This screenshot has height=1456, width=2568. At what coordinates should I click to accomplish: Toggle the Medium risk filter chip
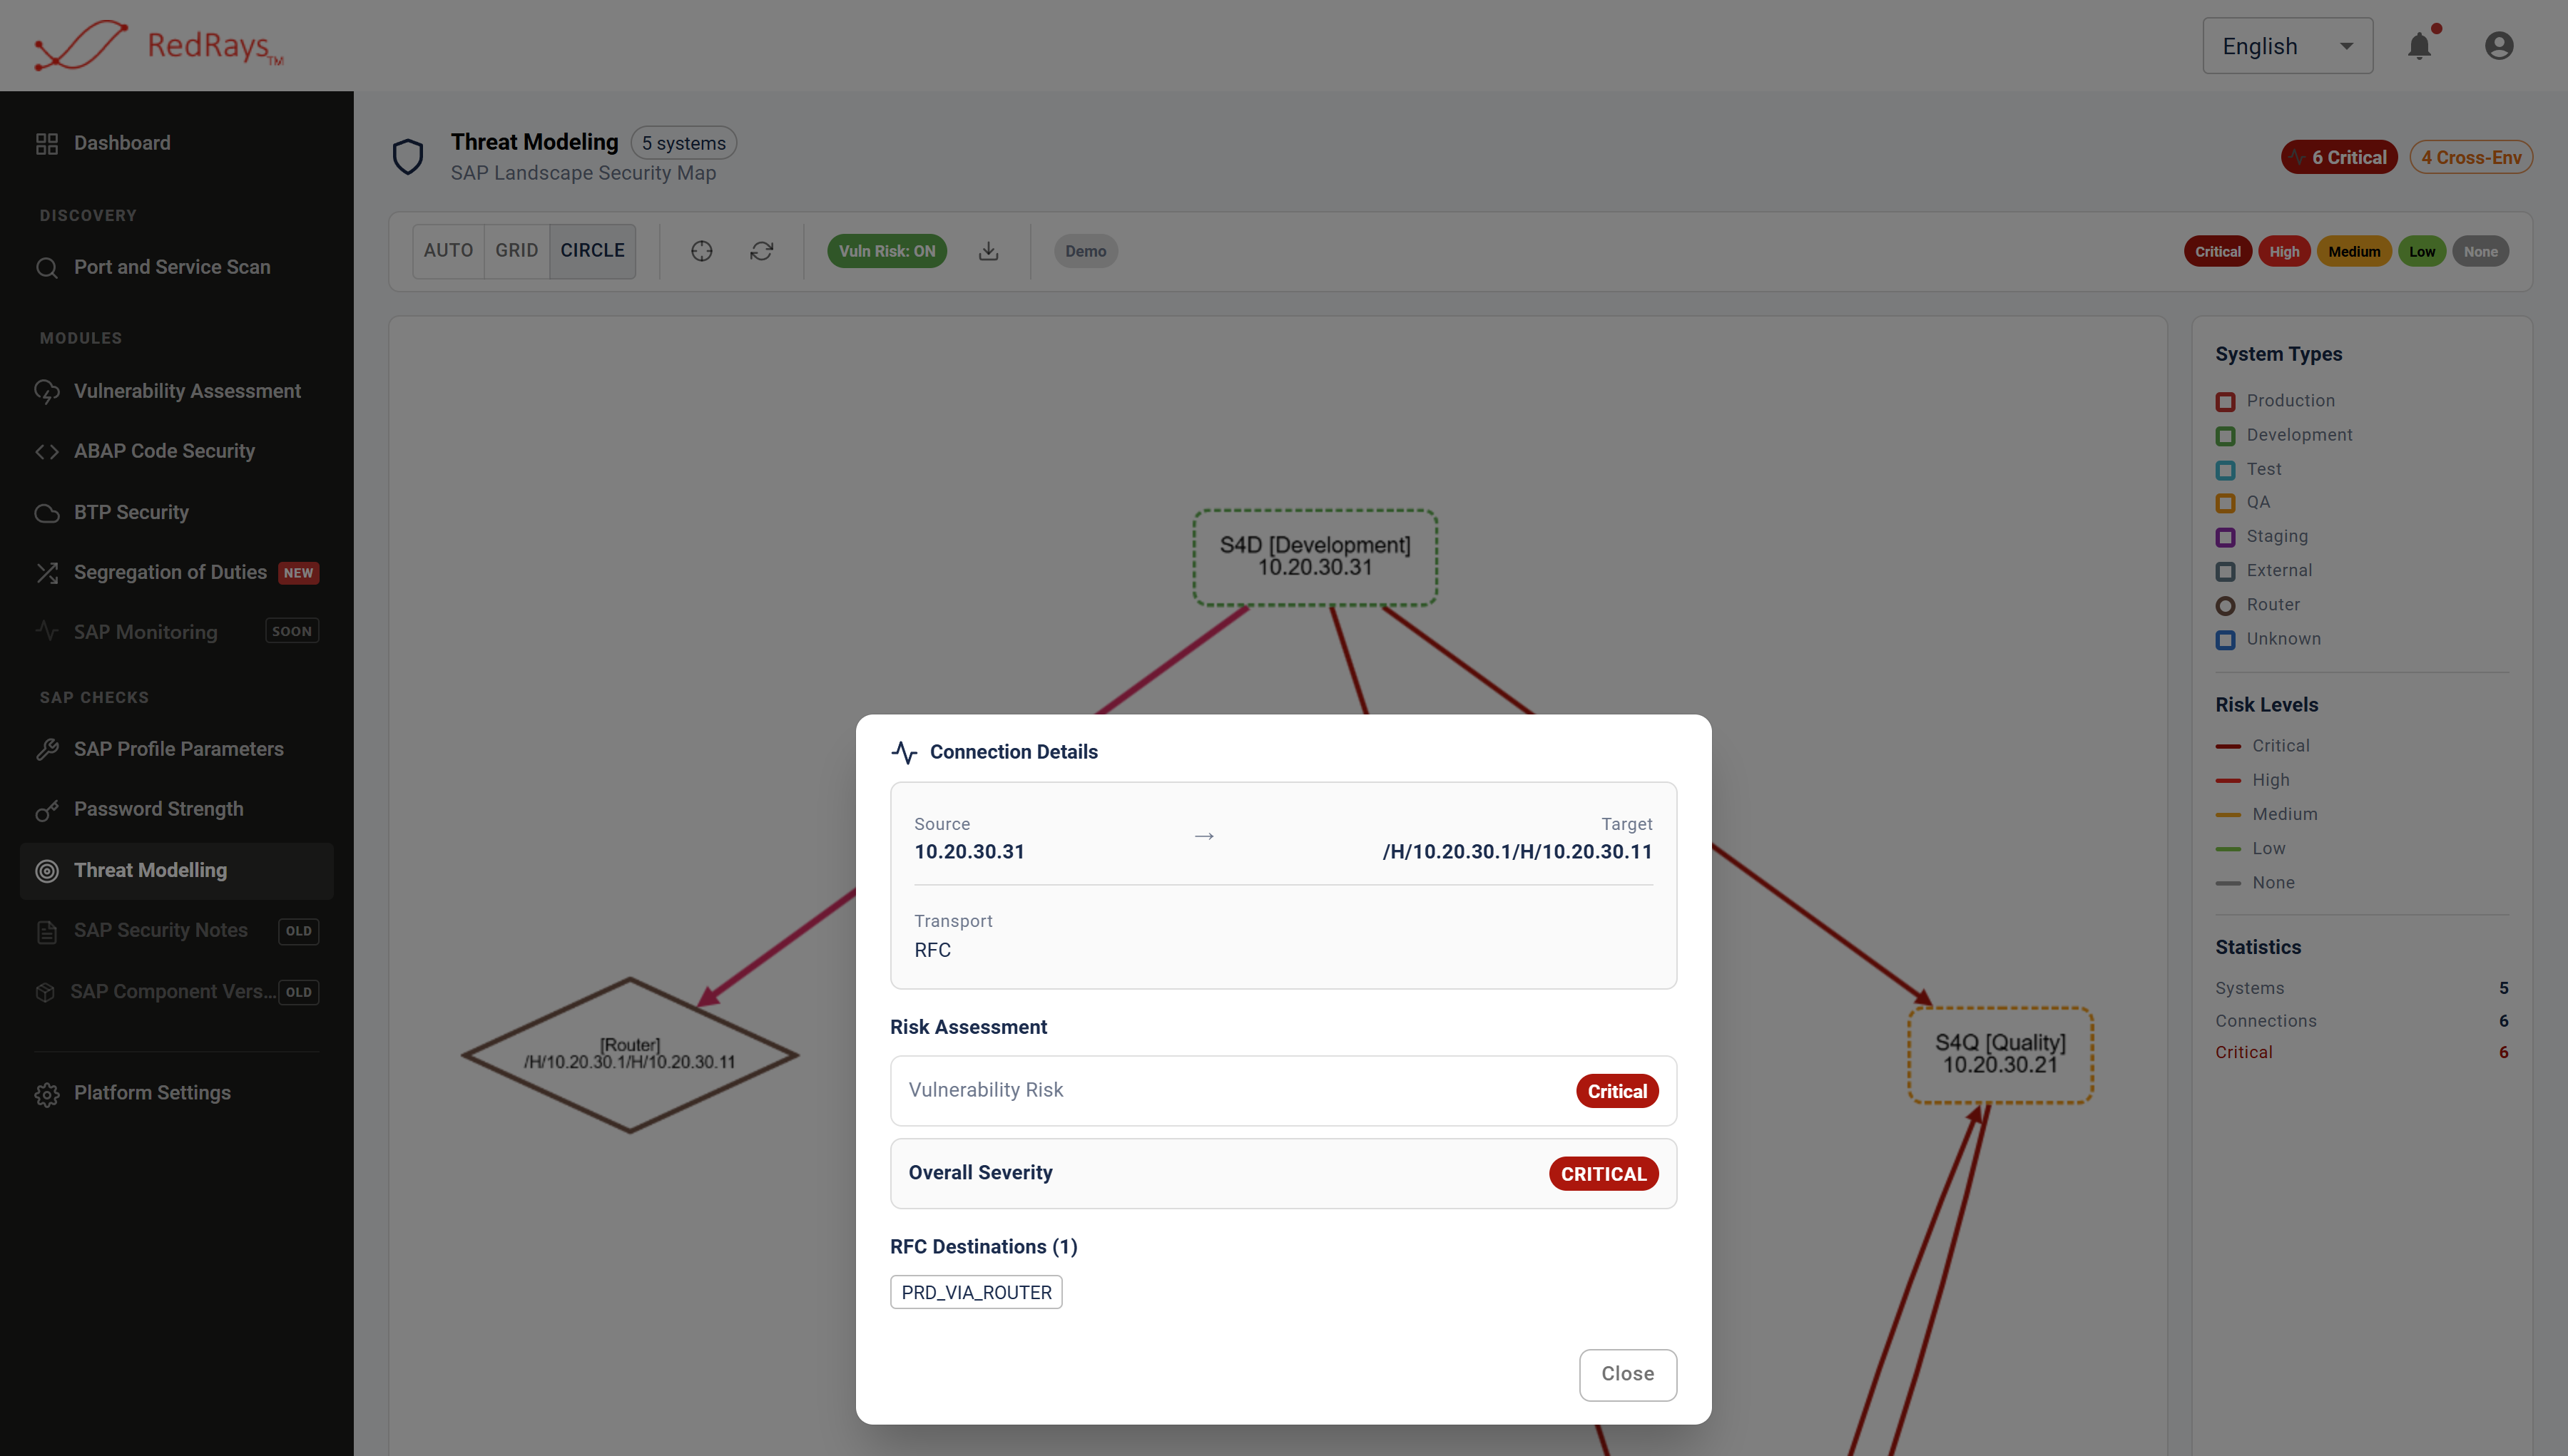click(x=2354, y=252)
